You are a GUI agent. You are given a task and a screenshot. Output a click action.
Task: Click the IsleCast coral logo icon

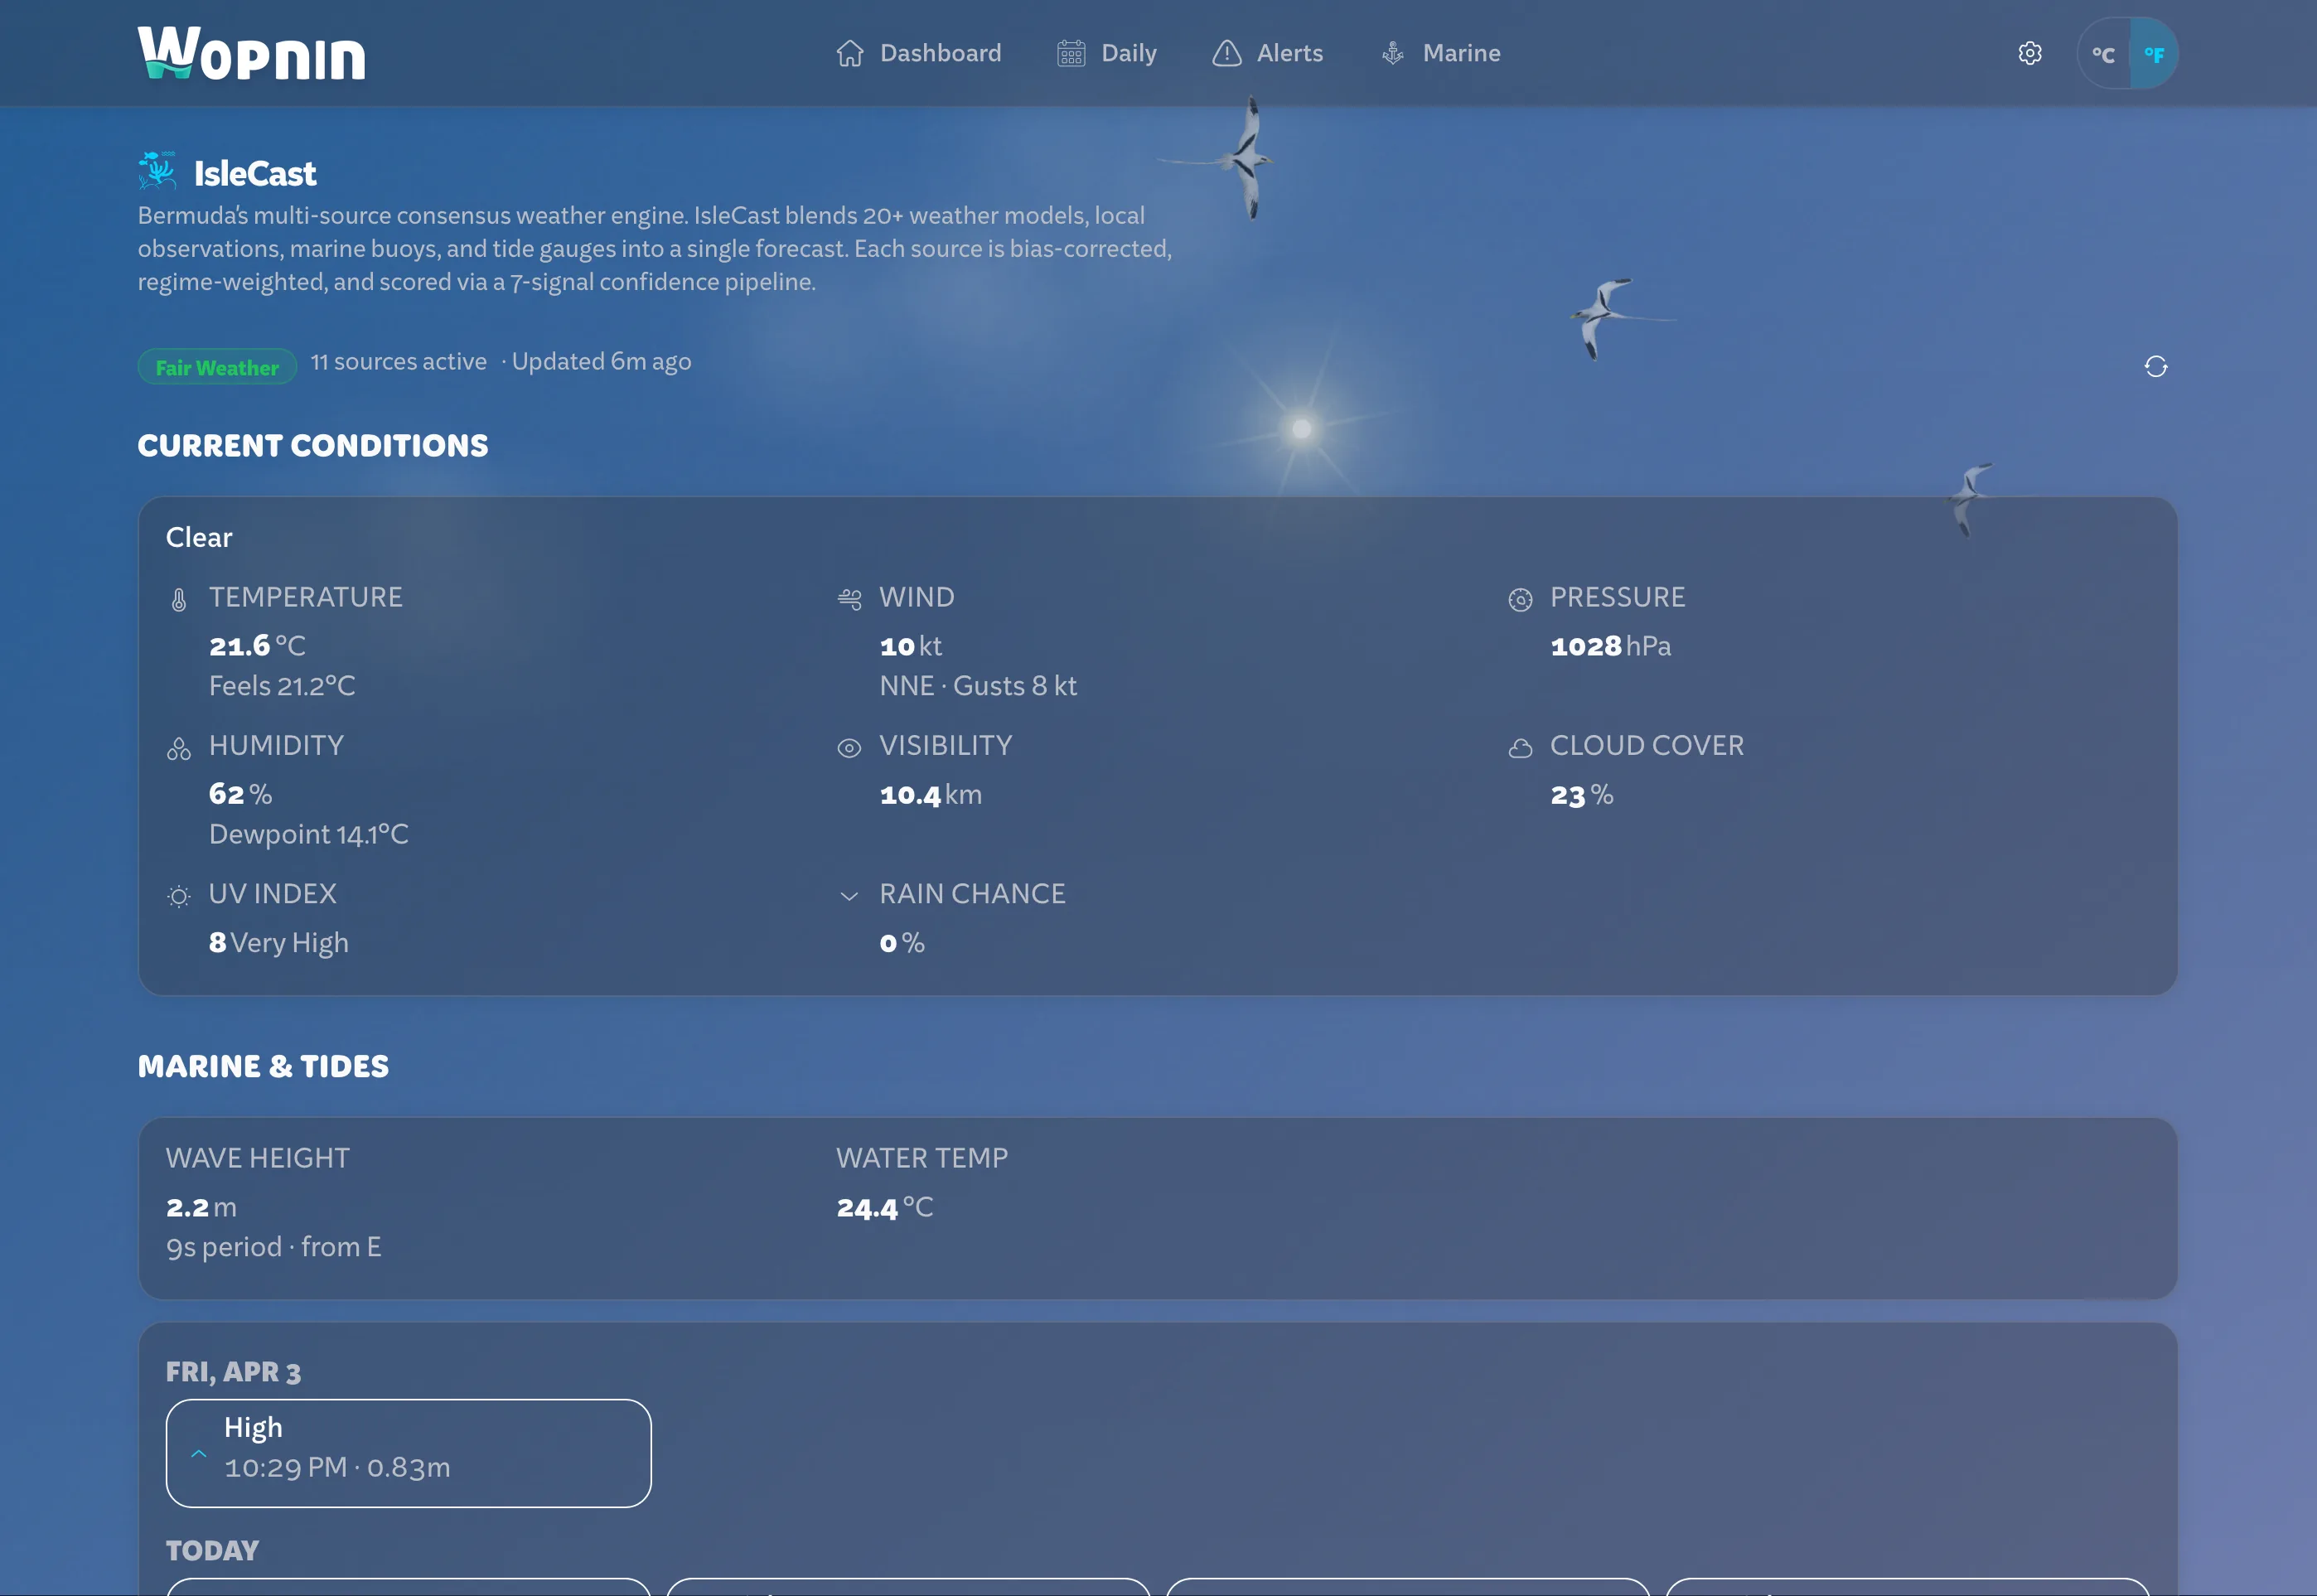coord(157,170)
